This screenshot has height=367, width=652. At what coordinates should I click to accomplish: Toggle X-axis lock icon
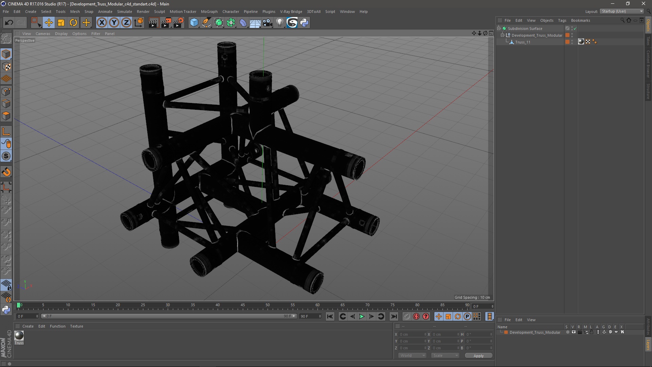click(102, 22)
